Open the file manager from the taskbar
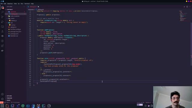 [7, 106]
